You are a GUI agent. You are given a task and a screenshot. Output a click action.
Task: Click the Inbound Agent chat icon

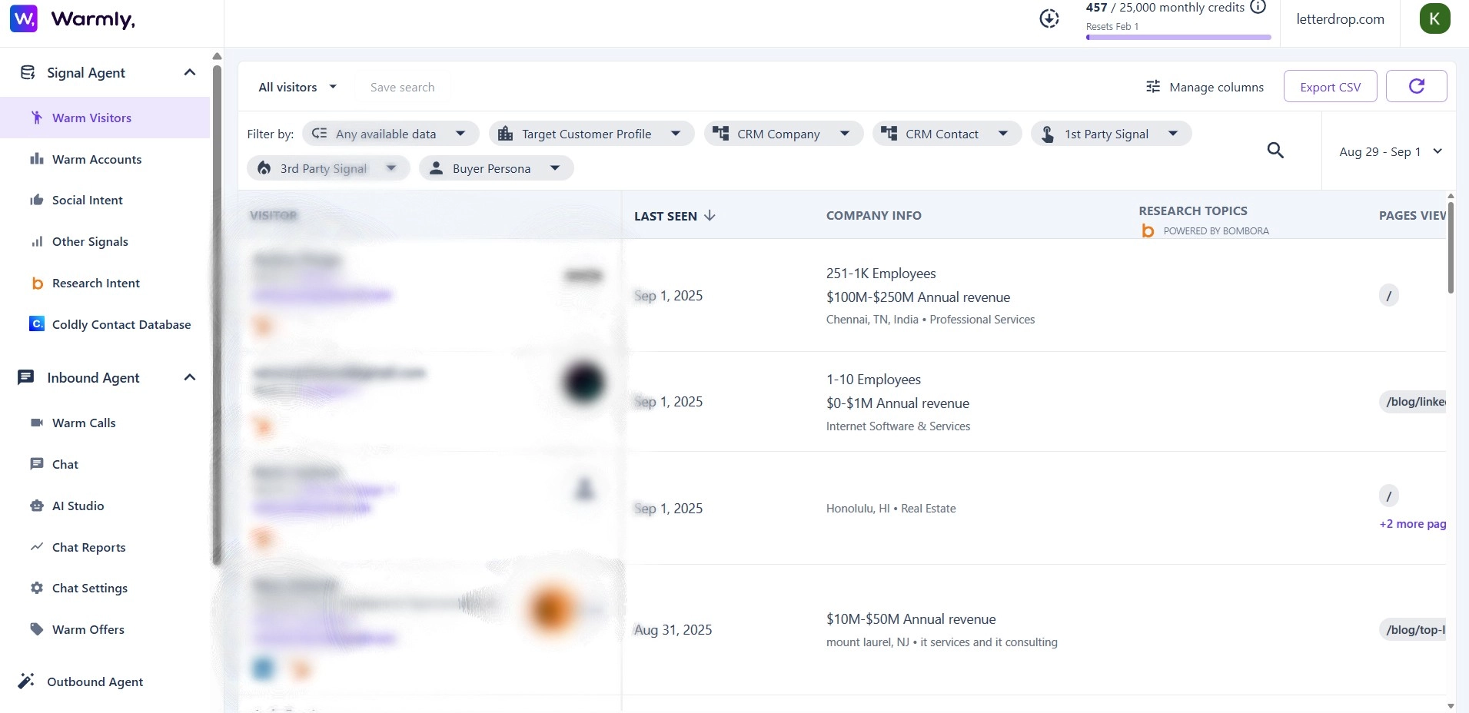(26, 377)
